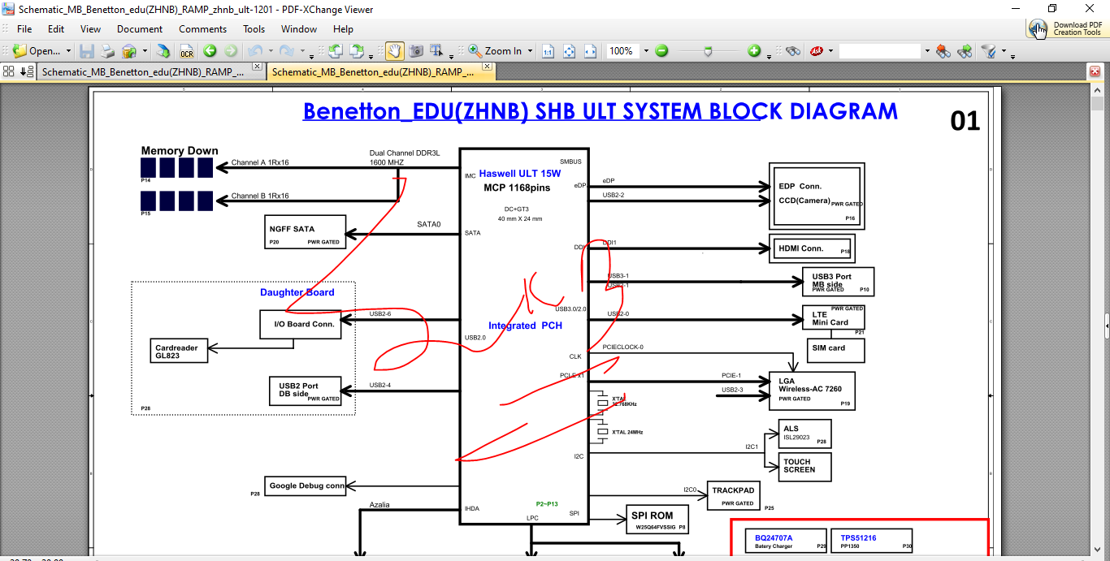Click the Print icon
1110x561 pixels.
point(107,50)
